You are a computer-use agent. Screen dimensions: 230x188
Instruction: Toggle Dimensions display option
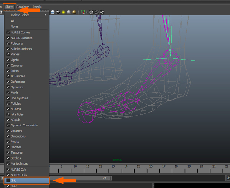(x=26, y=136)
